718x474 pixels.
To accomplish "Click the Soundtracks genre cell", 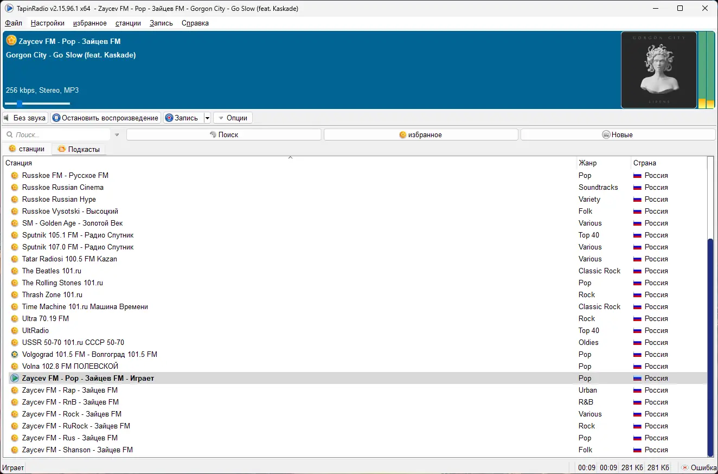I will click(598, 188).
